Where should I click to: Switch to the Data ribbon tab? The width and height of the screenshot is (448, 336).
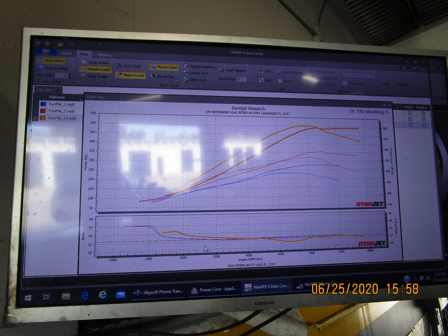tap(84, 54)
